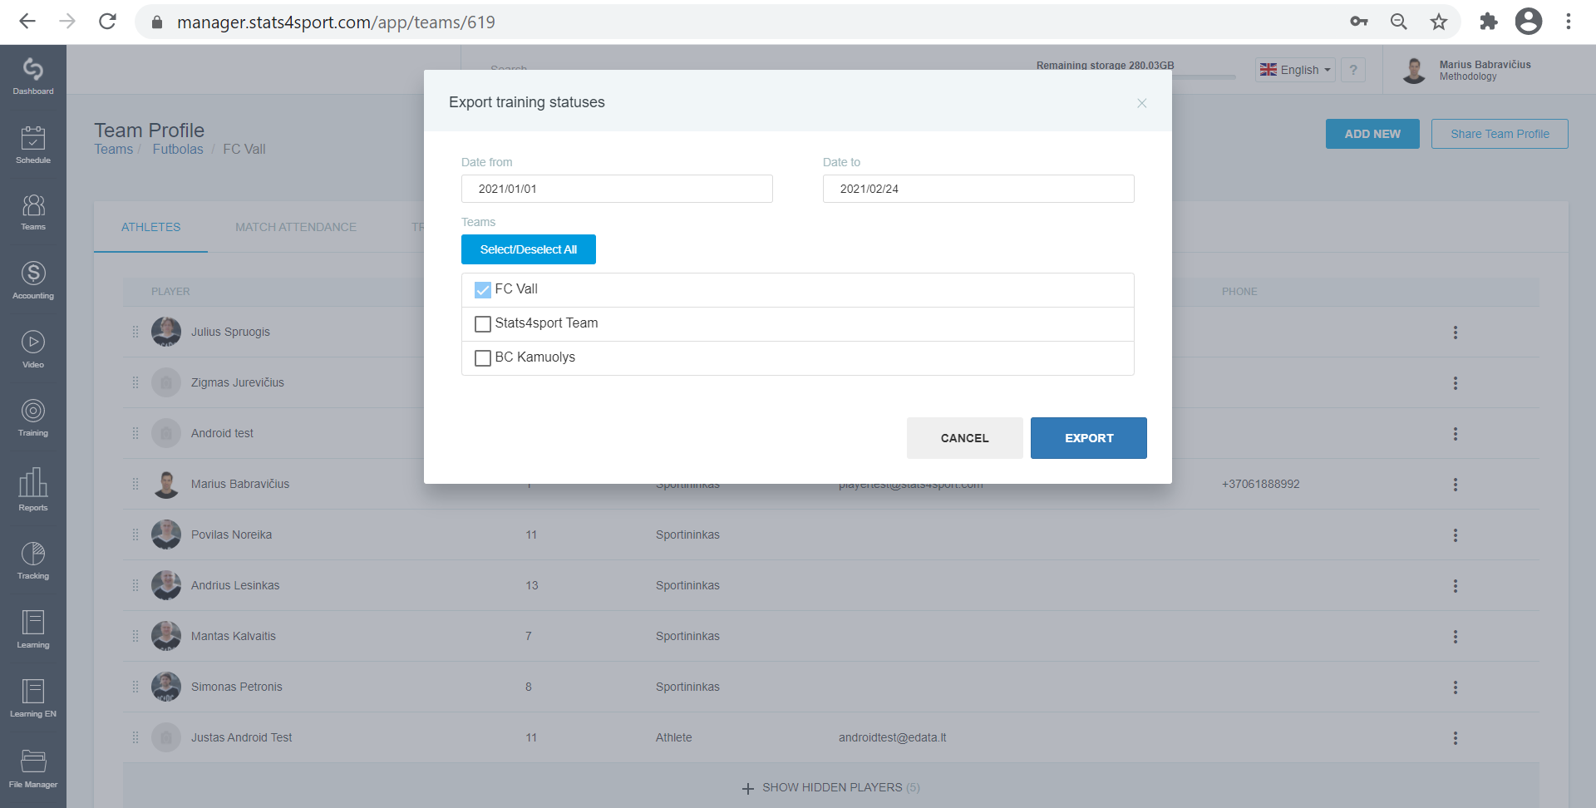
Task: Click the CANCEL button
Action: click(965, 438)
